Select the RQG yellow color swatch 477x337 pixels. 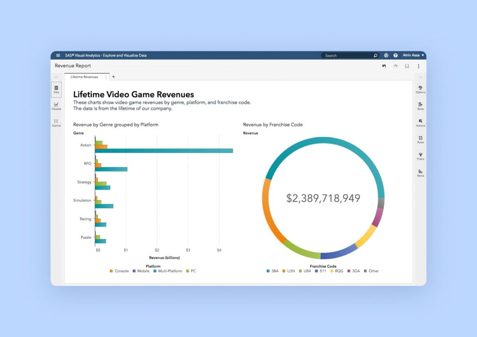(x=331, y=271)
